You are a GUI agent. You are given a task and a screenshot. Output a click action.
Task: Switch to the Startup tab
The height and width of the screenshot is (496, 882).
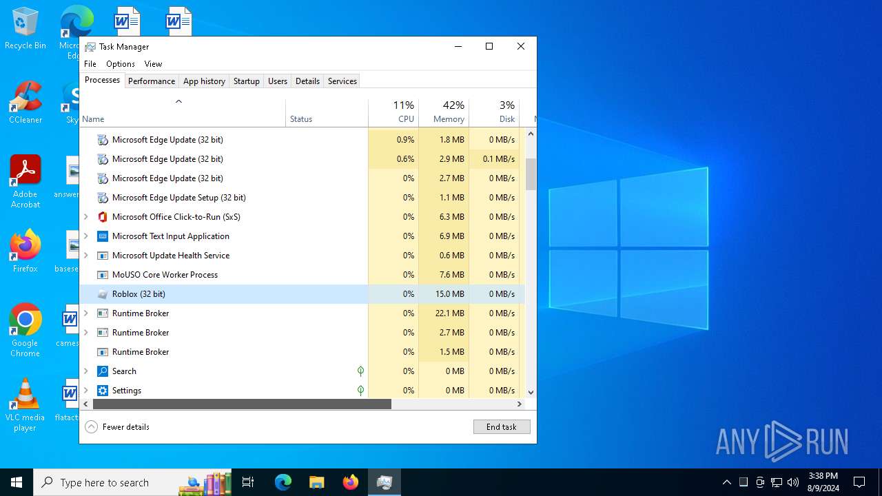246,81
